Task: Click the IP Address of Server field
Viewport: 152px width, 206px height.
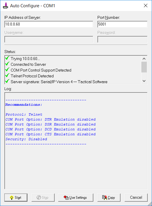Action: point(49,24)
